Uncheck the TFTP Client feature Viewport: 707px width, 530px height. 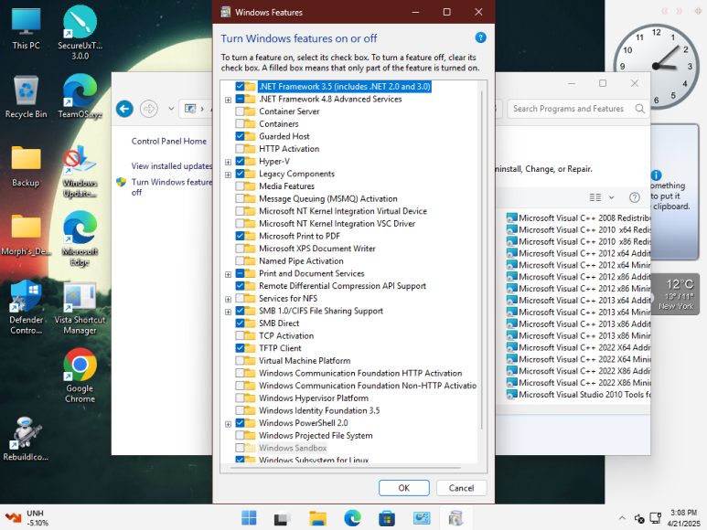(240, 348)
